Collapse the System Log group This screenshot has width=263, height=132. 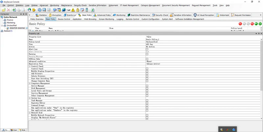[30, 98]
